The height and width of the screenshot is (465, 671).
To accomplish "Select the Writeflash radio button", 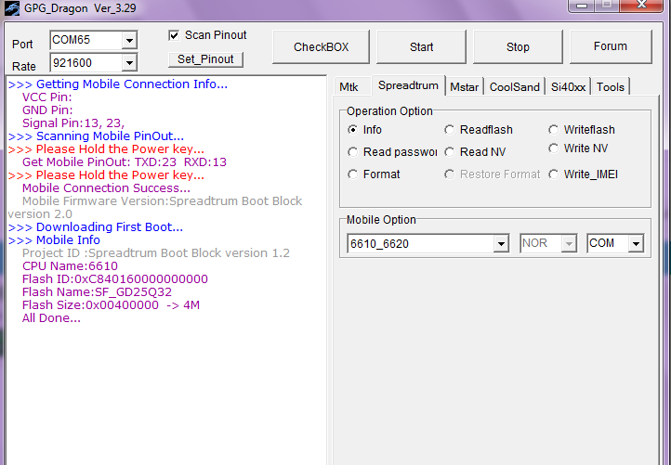I will pos(553,130).
